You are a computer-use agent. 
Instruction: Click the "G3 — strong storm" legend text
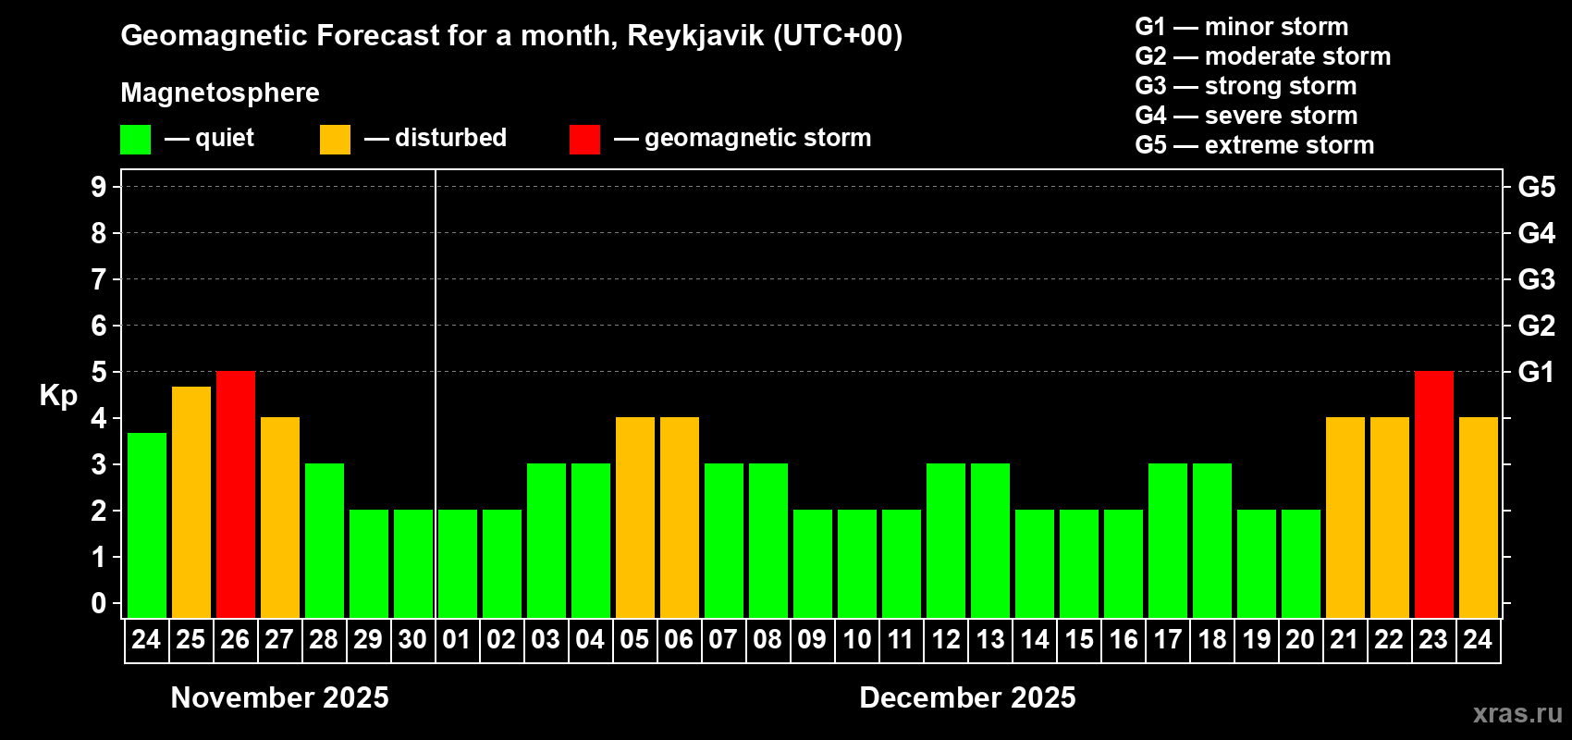pyautogui.click(x=1246, y=86)
